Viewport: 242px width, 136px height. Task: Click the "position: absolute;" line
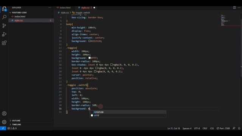click(84, 88)
